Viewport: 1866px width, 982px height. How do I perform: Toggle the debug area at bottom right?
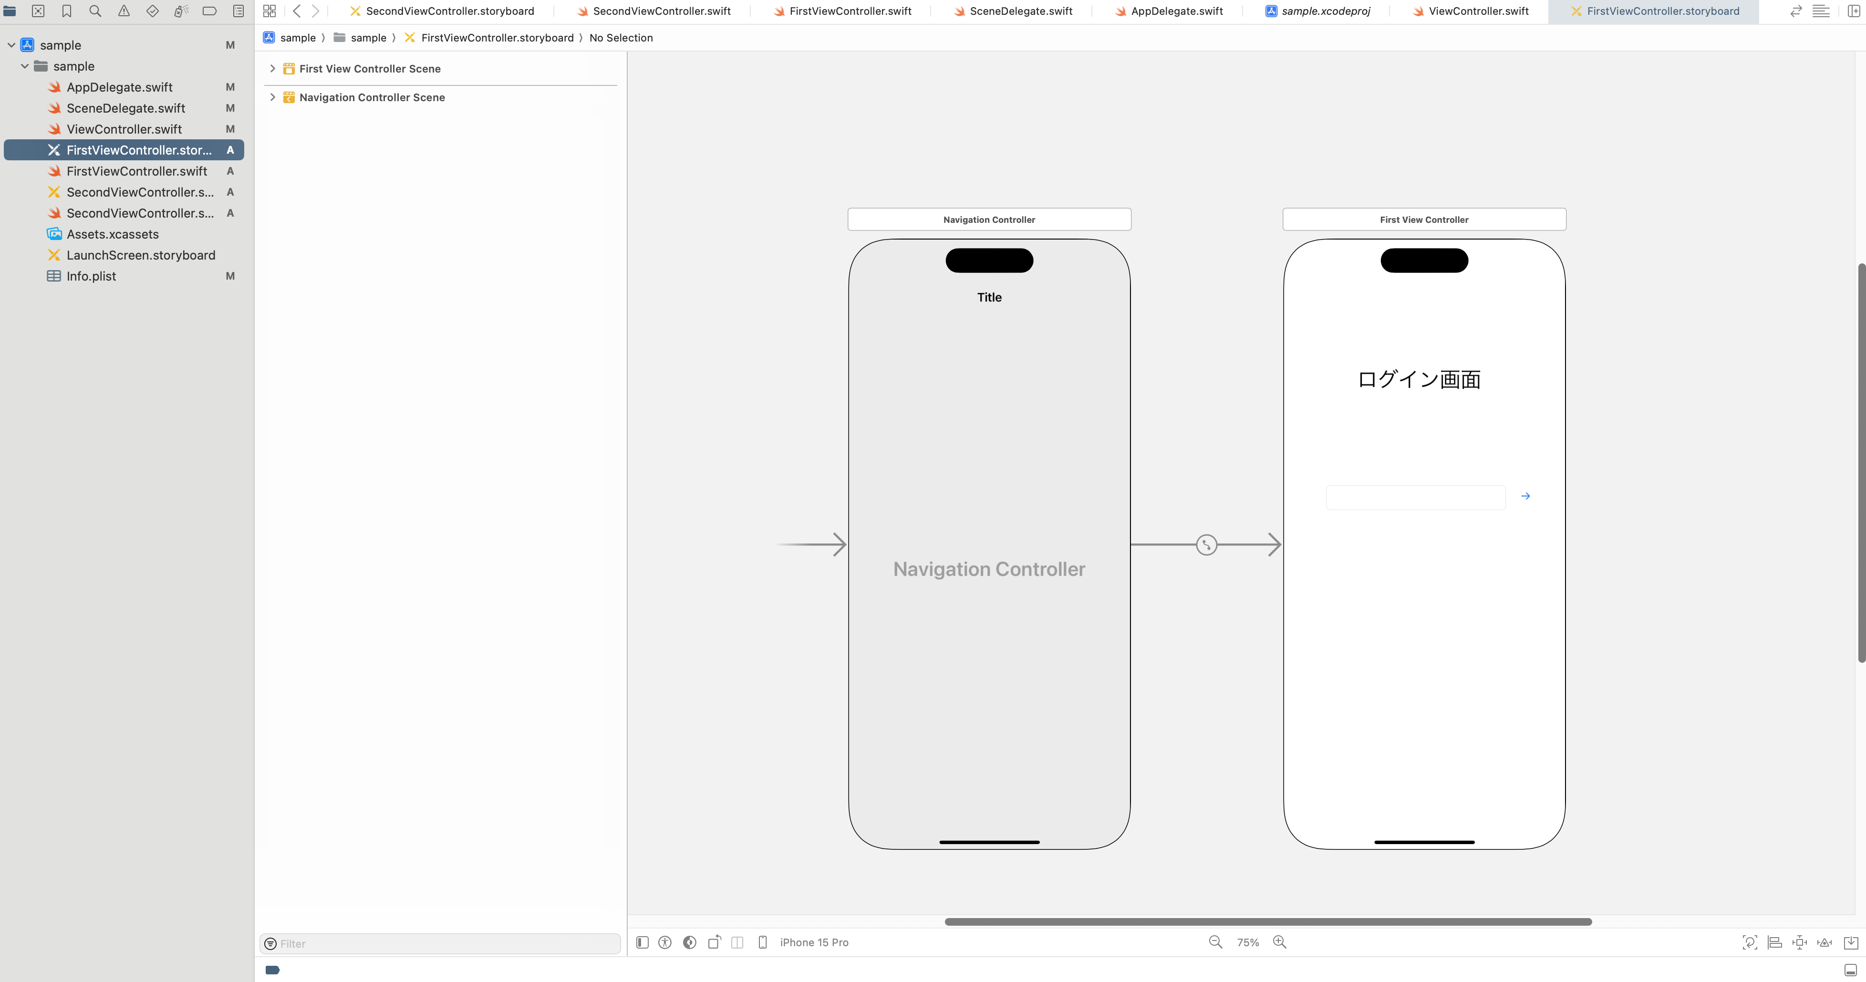point(1850,970)
